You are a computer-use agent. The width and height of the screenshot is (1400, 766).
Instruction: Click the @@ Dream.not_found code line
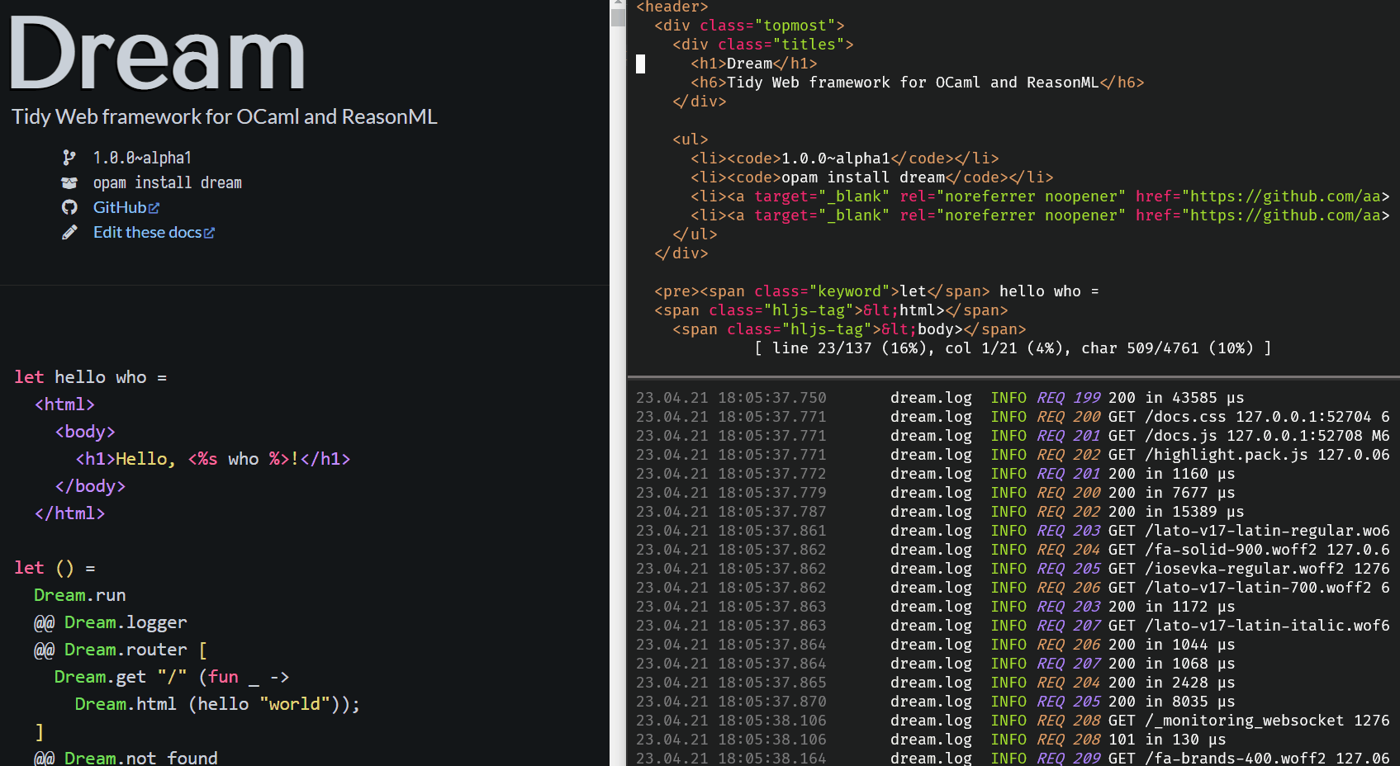coord(126,757)
